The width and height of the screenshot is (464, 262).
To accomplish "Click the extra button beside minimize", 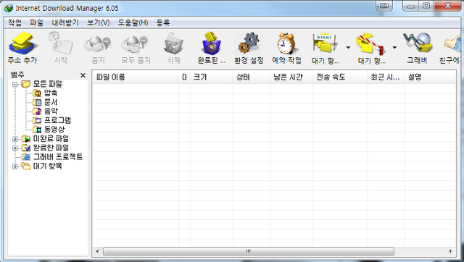I will [x=384, y=6].
